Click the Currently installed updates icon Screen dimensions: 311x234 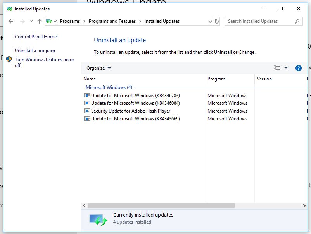(98, 220)
